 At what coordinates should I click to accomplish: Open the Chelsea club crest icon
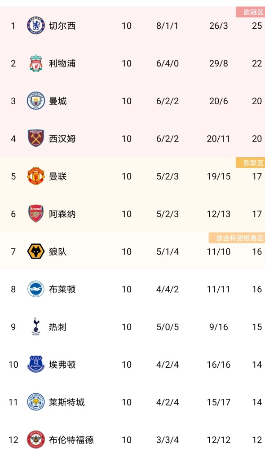click(x=36, y=26)
